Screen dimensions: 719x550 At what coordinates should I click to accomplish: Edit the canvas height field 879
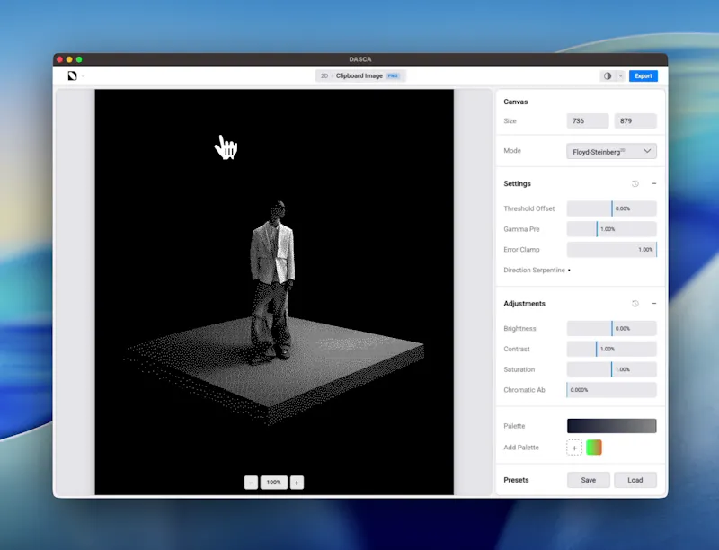[x=635, y=121]
